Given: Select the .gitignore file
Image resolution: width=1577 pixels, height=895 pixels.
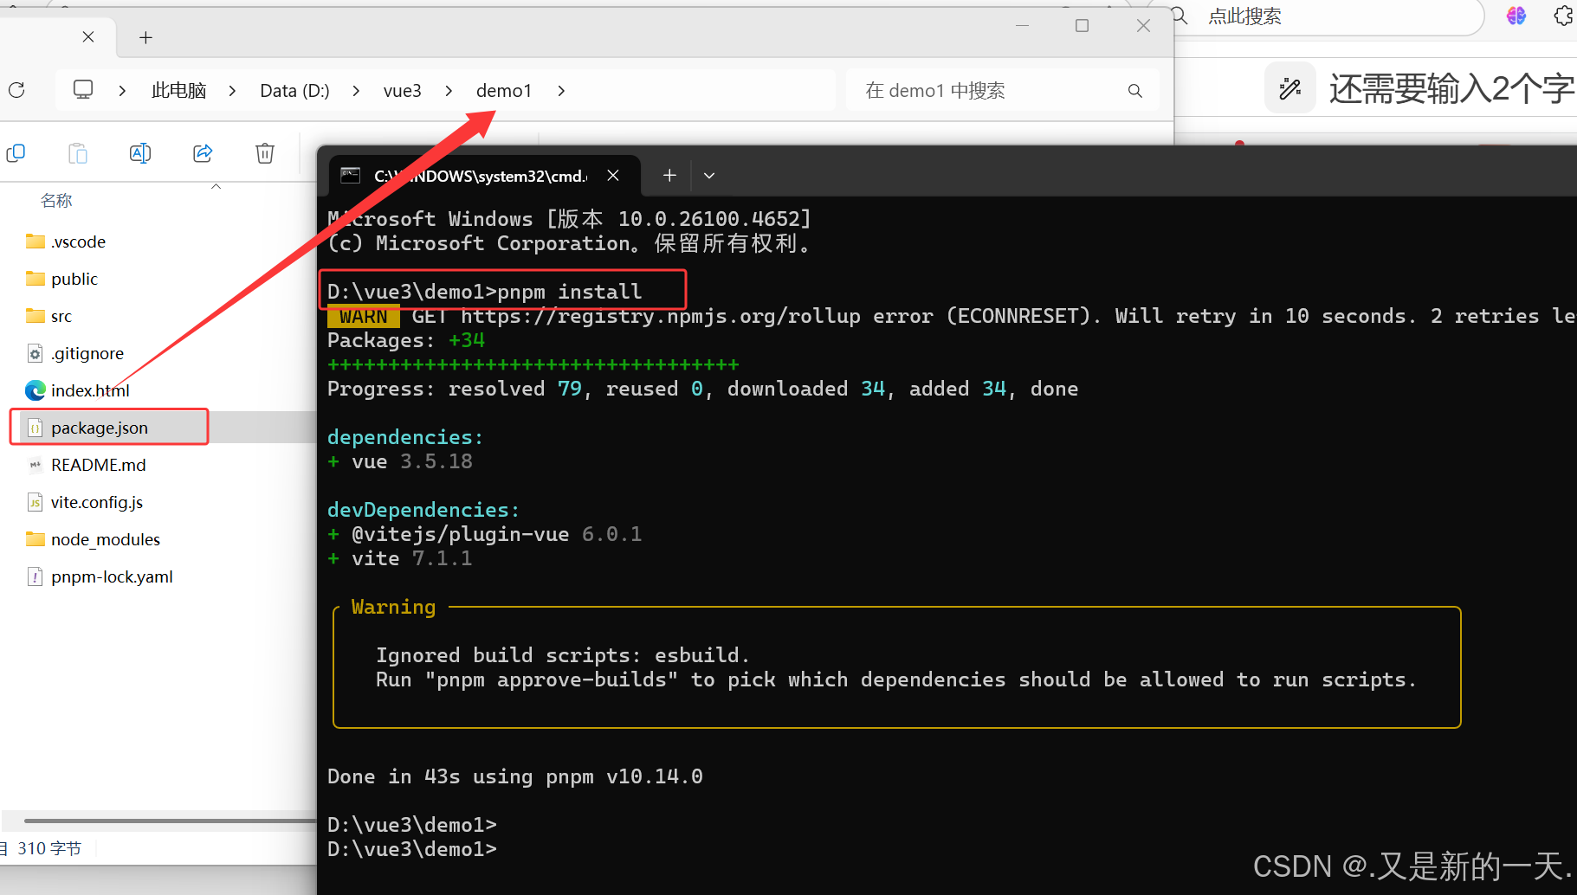Looking at the screenshot, I should click(x=87, y=353).
